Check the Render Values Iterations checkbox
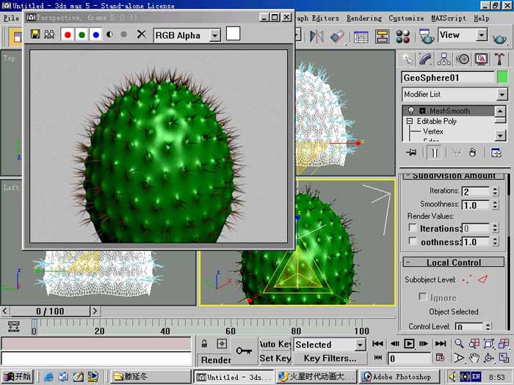The image size is (514, 385). pos(413,227)
